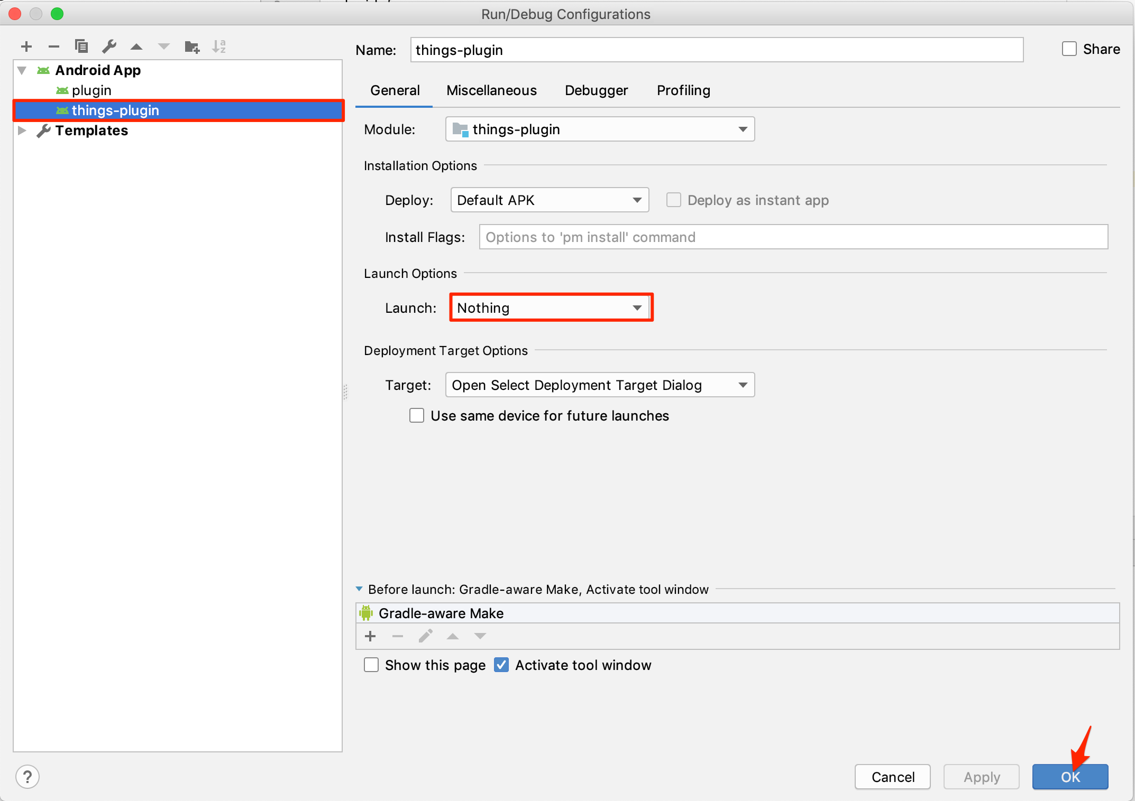
Task: Click the copy configuration icon
Action: pos(81,46)
